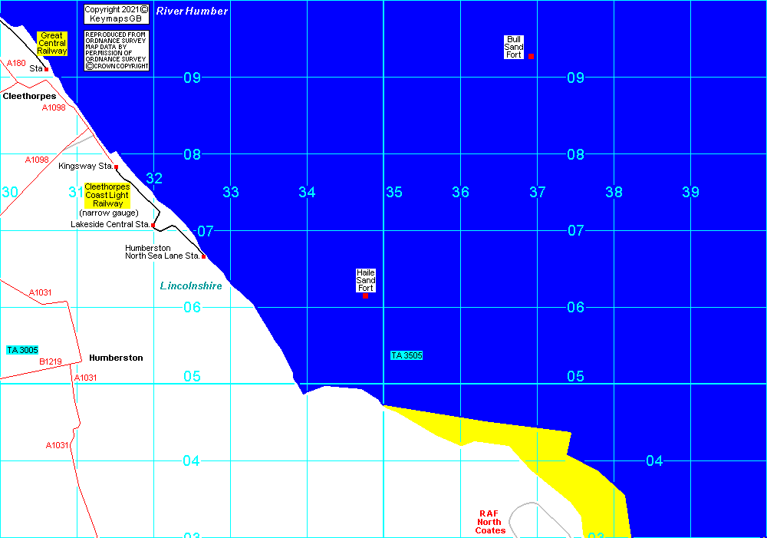Click the Humberston North Sea Lane station marker
The width and height of the screenshot is (767, 538).
coord(204,256)
